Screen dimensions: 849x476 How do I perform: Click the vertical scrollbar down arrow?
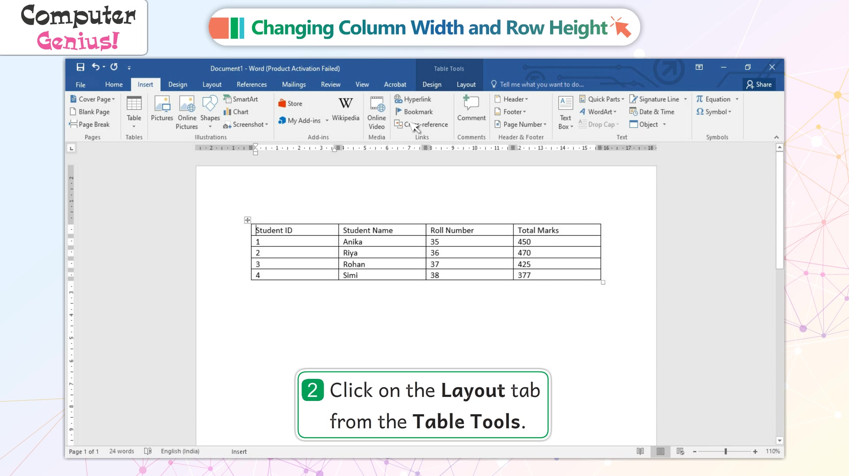tap(780, 440)
